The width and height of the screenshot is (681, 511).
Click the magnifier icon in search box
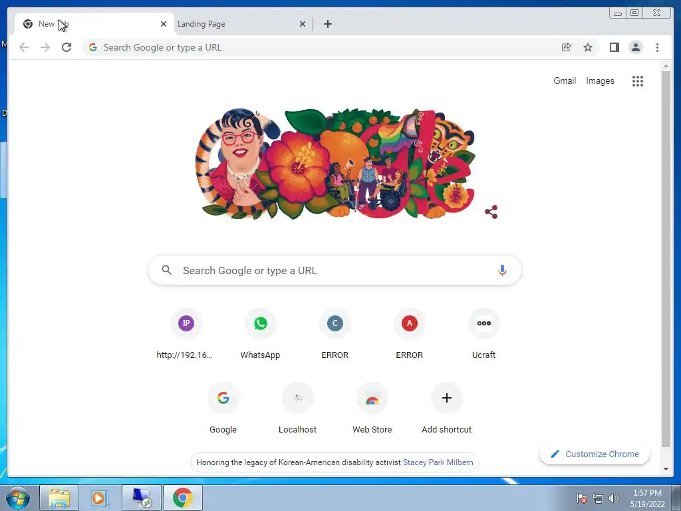click(x=166, y=270)
